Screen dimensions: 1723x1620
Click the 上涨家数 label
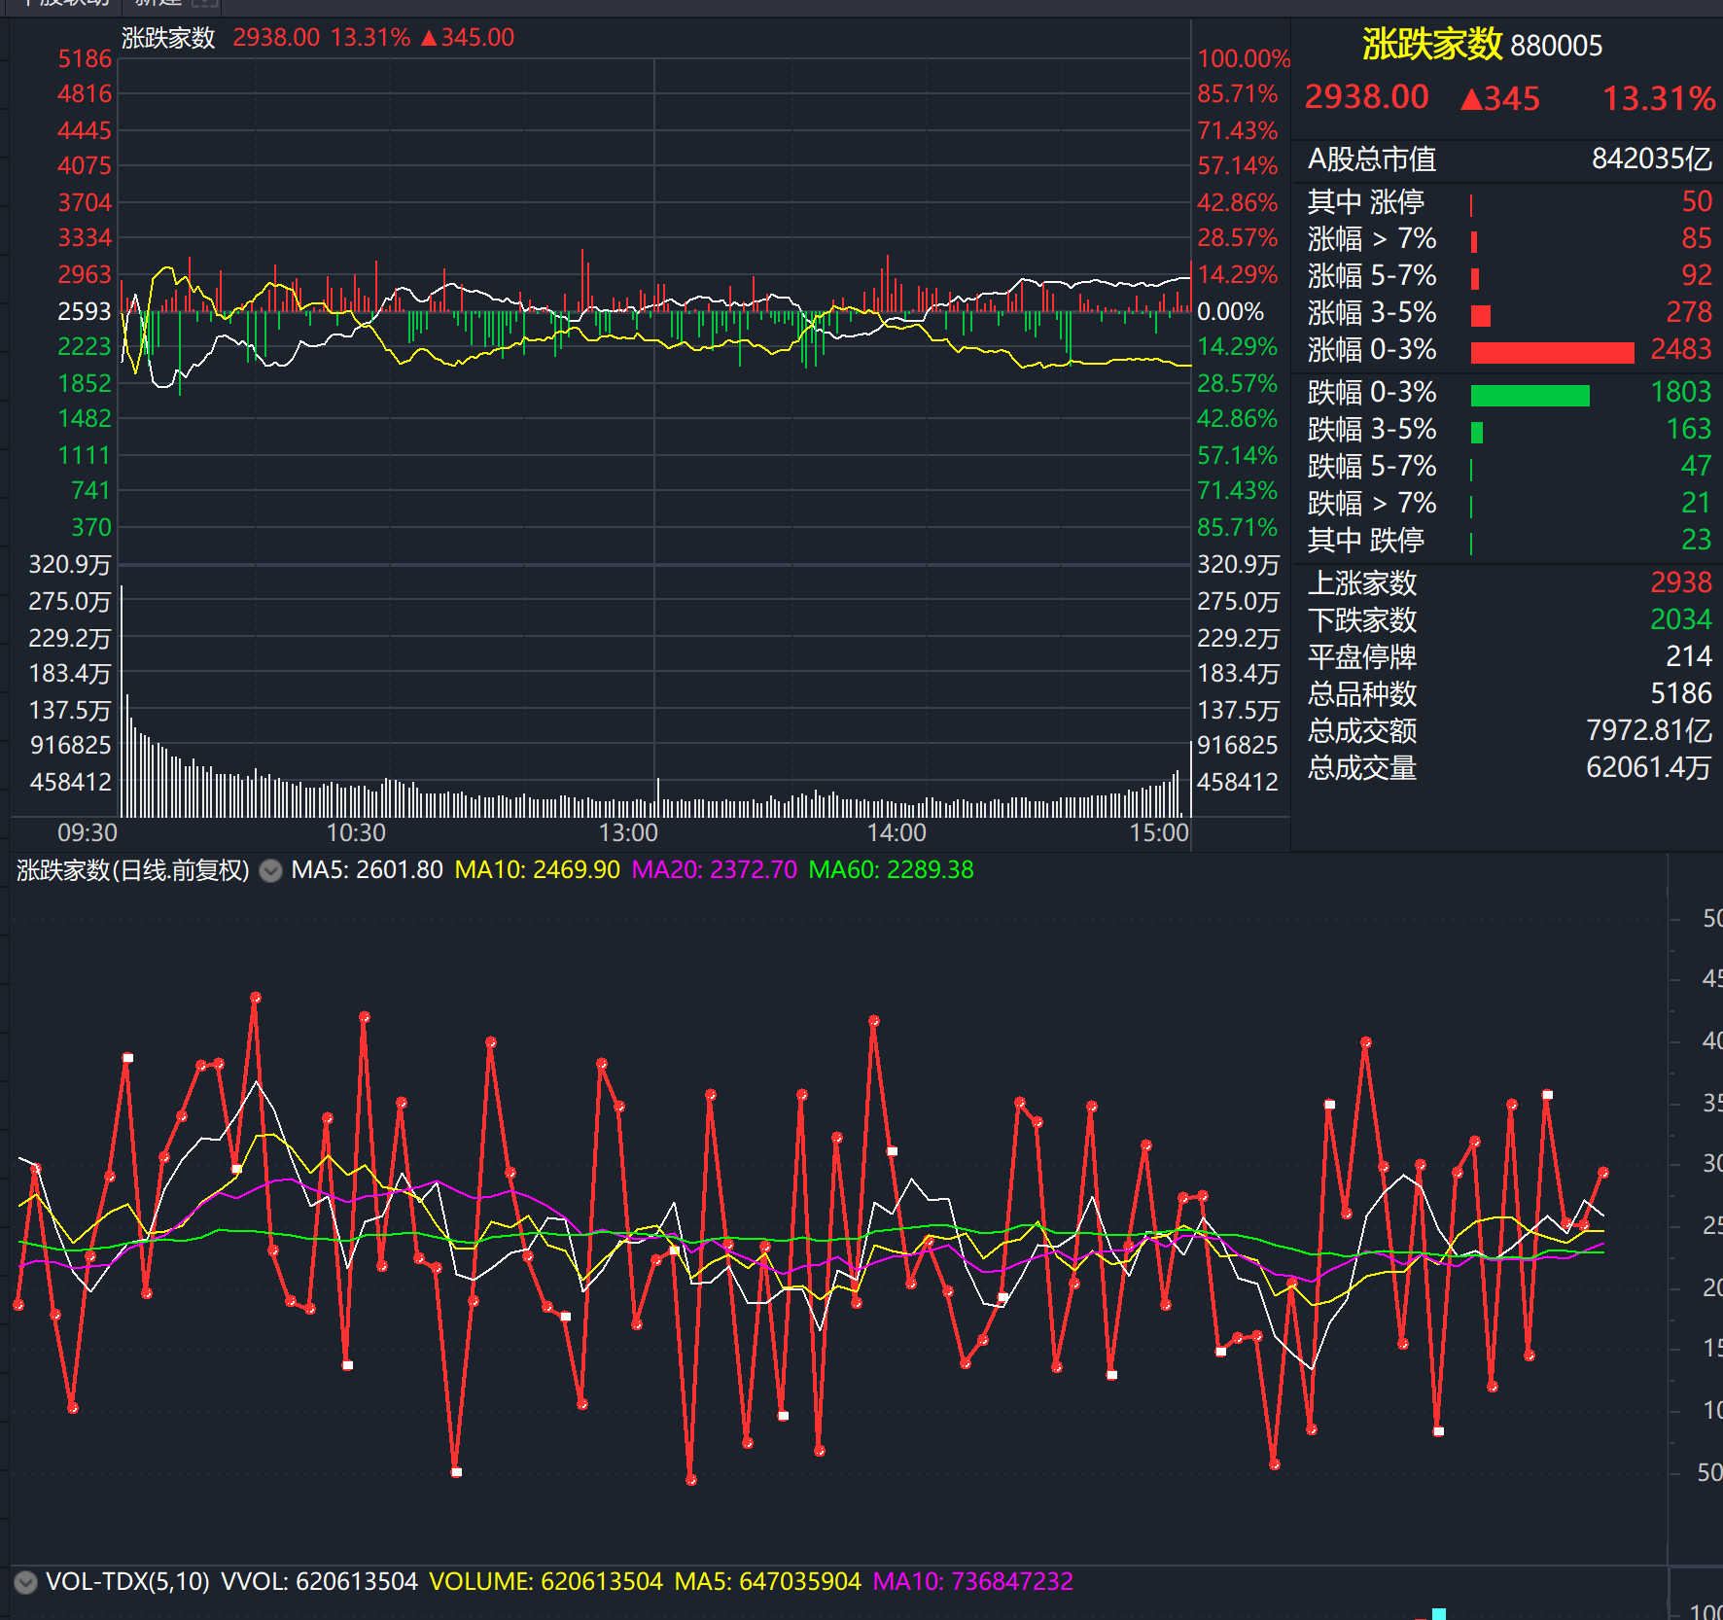coord(1361,582)
